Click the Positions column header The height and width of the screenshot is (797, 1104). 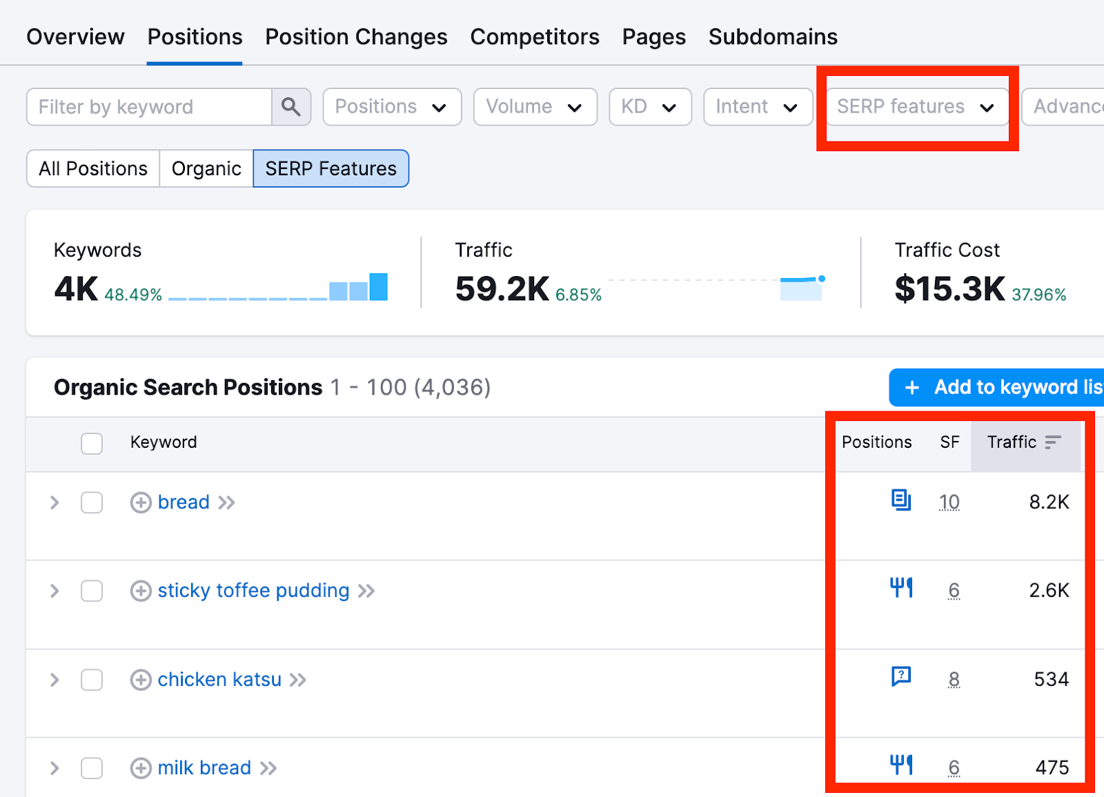(876, 442)
